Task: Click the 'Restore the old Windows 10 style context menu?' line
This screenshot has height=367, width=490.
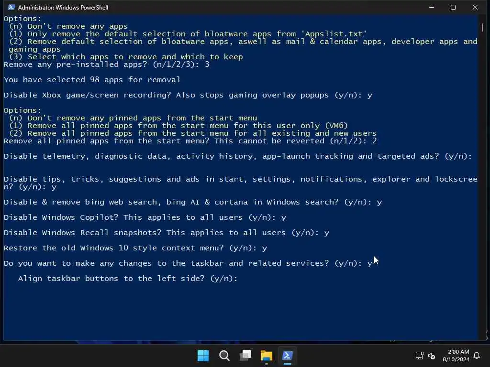Action: (135, 248)
